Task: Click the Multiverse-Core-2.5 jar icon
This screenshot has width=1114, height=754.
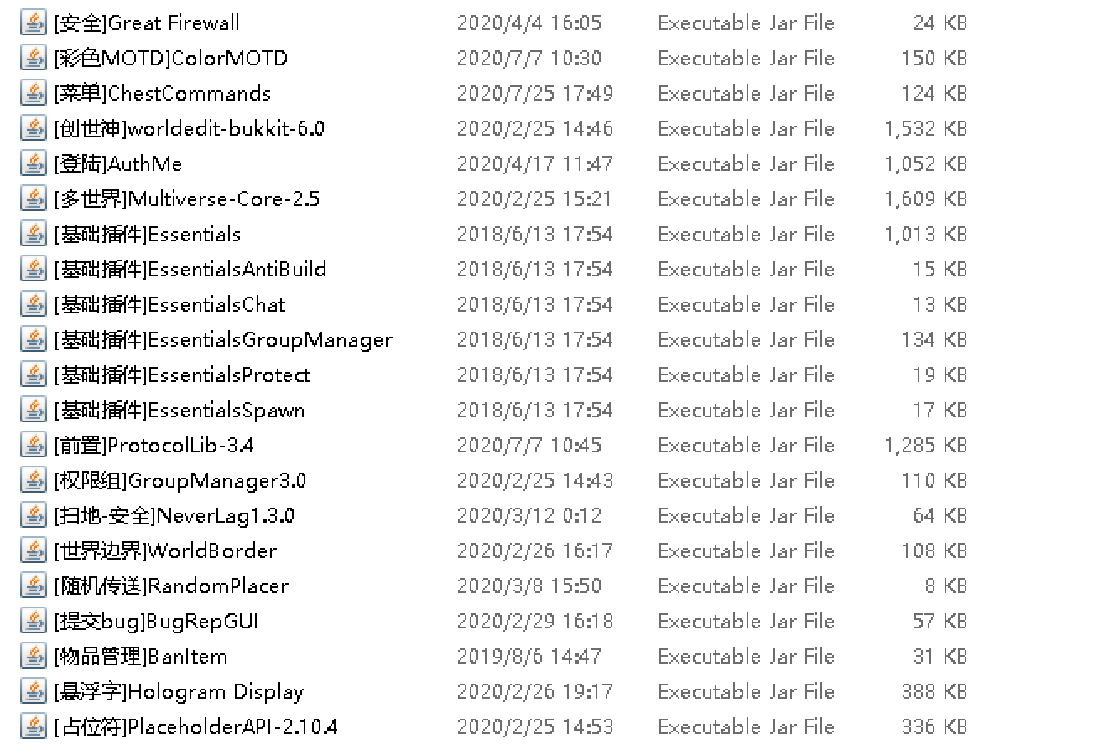Action: 34,199
